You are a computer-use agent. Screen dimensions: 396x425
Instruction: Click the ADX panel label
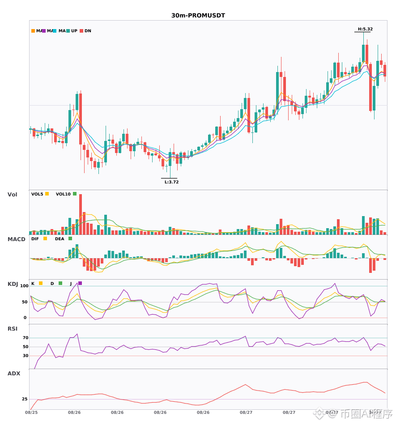[x=14, y=374]
